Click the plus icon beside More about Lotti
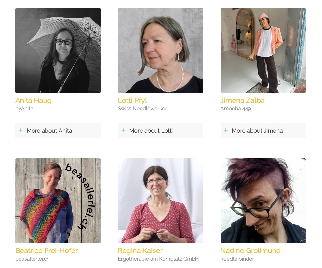322x268 pixels. tap(123, 130)
